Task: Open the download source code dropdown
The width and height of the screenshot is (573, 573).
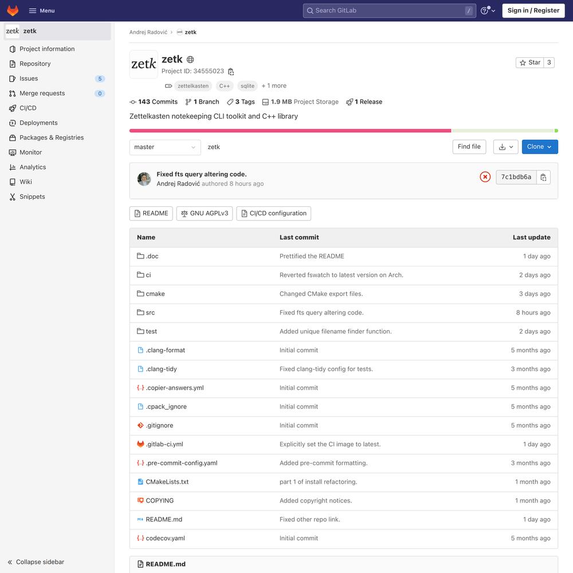Action: 505,147
